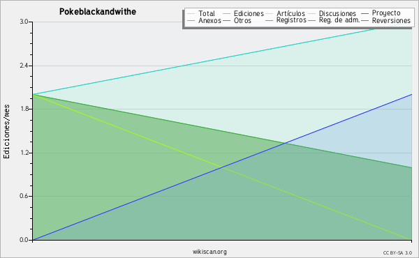This screenshot has height=258, width=419.
Task: Select the Registros legend label
Action: 291,20
